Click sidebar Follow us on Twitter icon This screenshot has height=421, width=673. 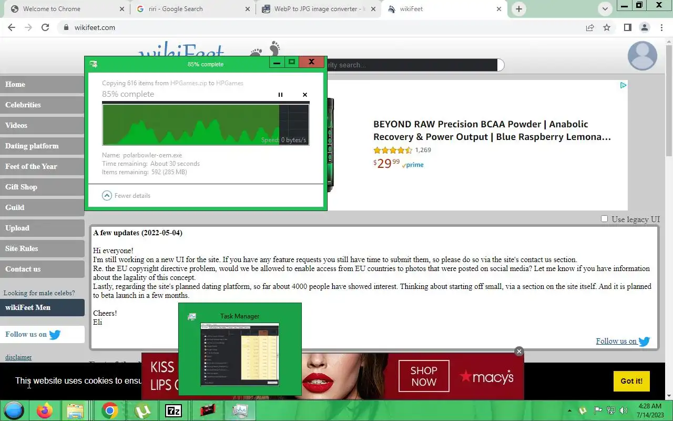tap(55, 335)
